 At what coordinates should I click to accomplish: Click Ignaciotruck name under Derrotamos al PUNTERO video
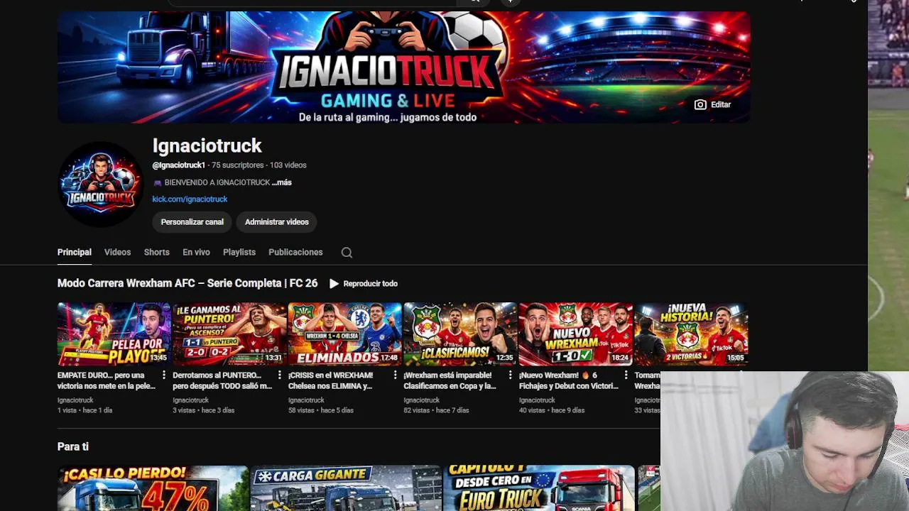point(191,400)
